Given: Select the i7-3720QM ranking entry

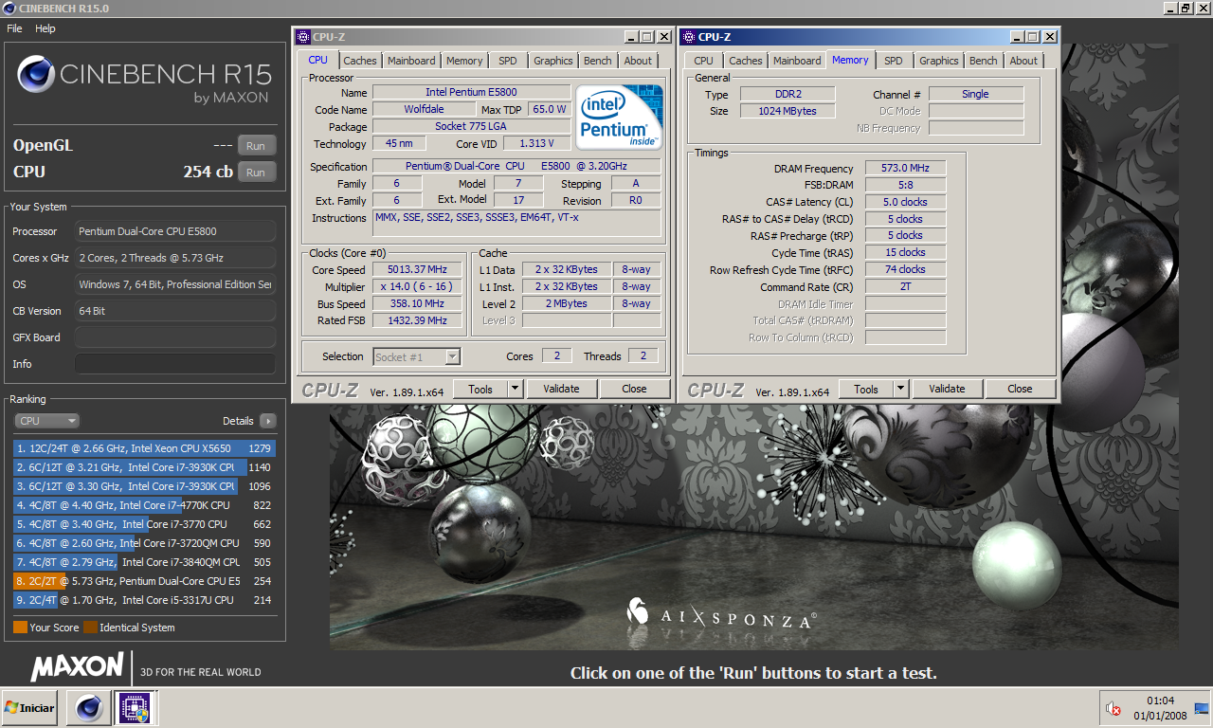Looking at the screenshot, I should point(144,543).
